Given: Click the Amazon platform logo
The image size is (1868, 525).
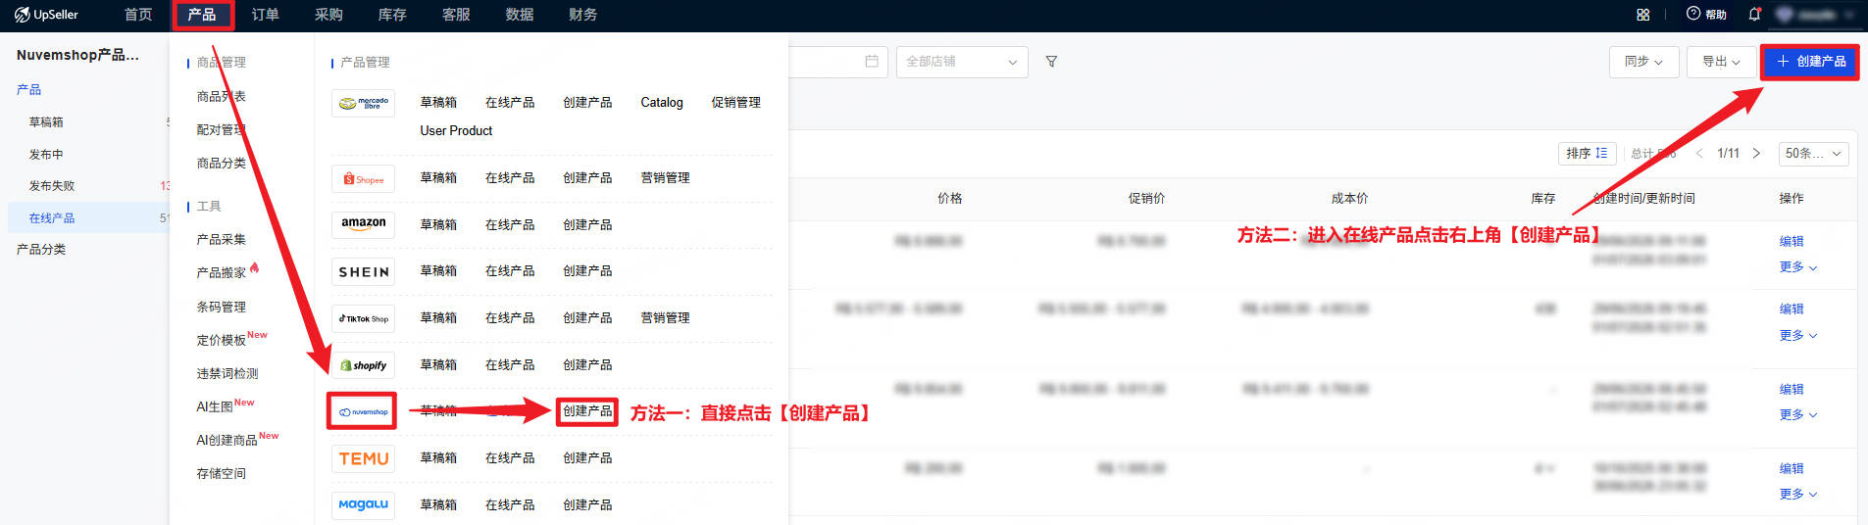Looking at the screenshot, I should tap(363, 224).
